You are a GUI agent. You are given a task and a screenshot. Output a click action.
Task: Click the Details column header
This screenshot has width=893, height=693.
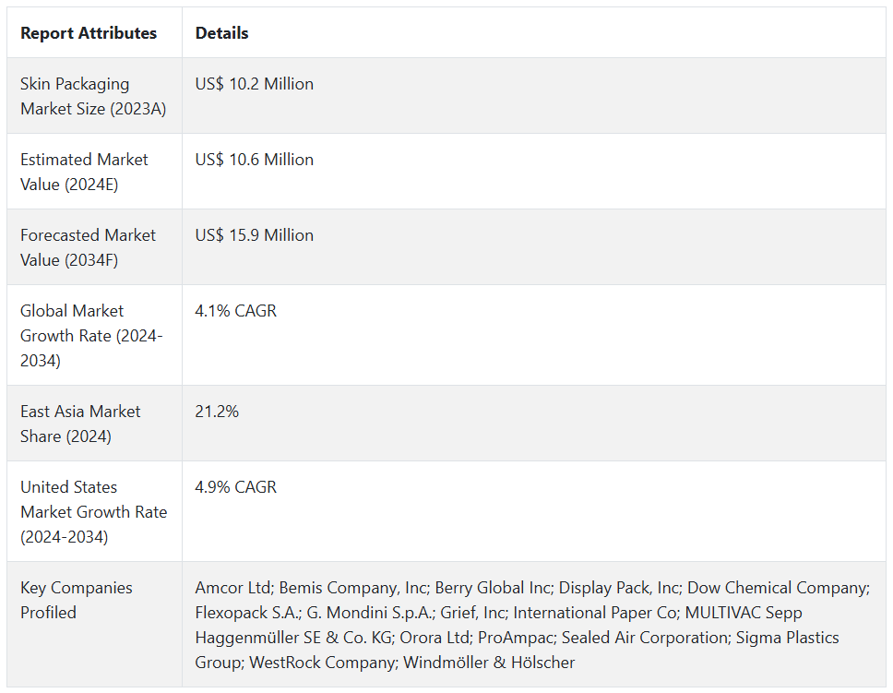tap(221, 33)
